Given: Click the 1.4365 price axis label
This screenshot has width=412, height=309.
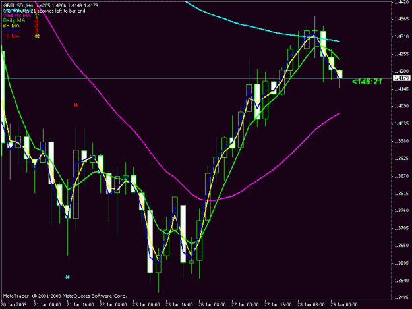Looking at the screenshot, I should (x=401, y=19).
